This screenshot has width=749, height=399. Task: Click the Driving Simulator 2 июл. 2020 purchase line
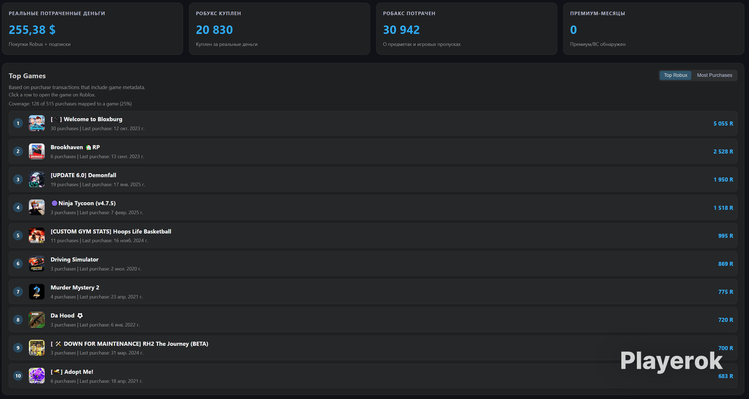tap(96, 269)
